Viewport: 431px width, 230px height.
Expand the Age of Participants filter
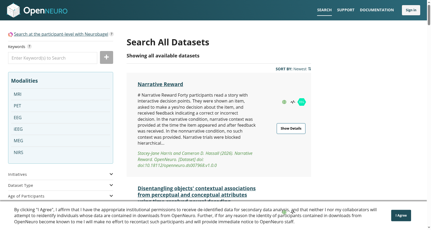pos(61,196)
